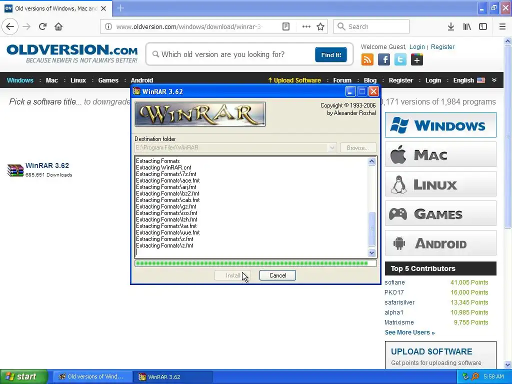
Task: Bookmark this page with star icon
Action: (x=320, y=26)
